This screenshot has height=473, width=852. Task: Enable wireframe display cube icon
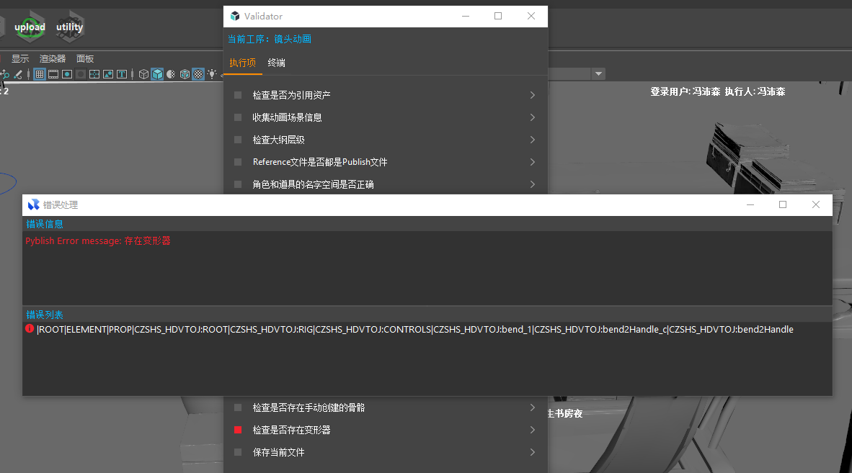[143, 74]
